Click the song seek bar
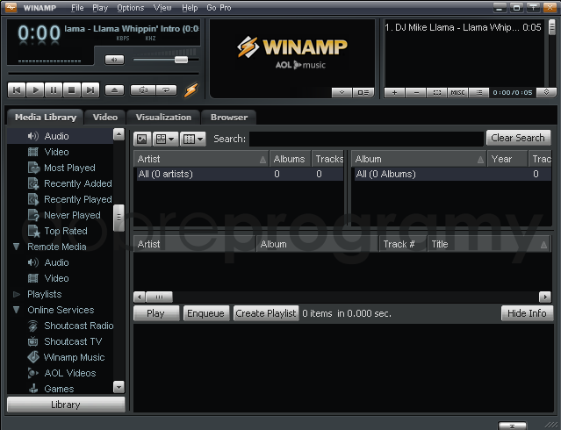Screen dimensions: 561x430 [103, 74]
